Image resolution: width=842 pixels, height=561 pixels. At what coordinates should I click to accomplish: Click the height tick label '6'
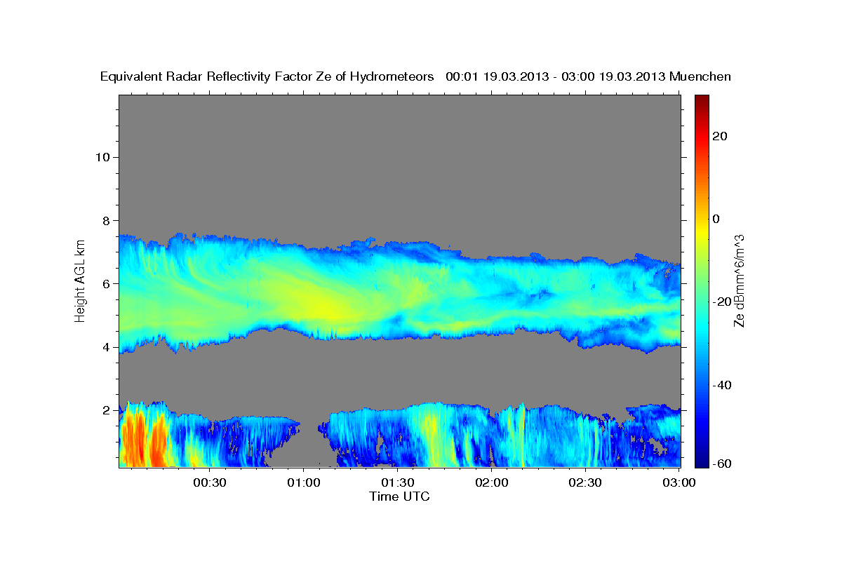(106, 284)
